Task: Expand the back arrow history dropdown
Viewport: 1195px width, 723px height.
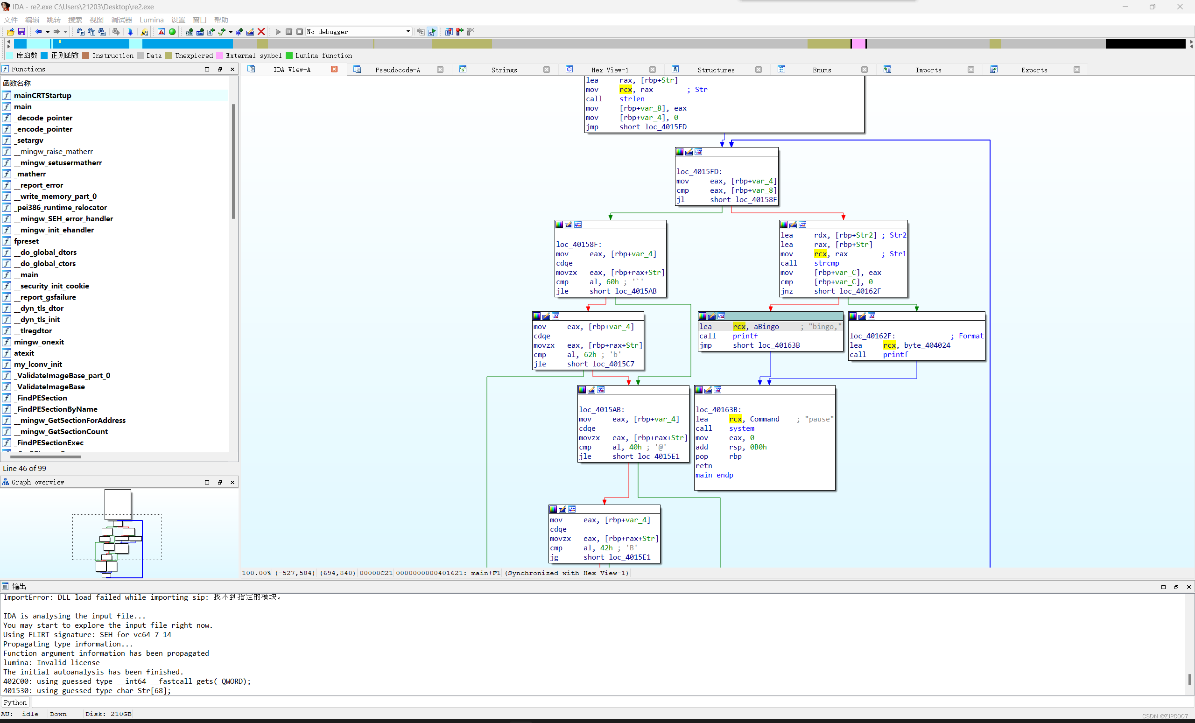Action: coord(48,32)
